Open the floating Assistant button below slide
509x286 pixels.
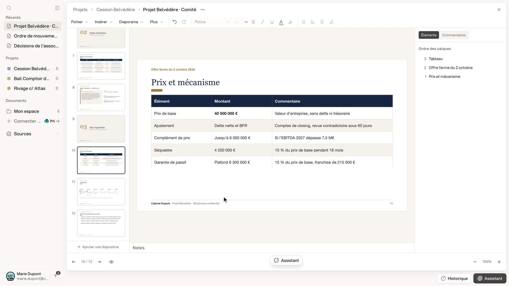[286, 260]
